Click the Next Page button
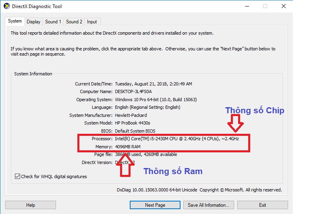The height and width of the screenshot is (214, 330). pyautogui.click(x=155, y=205)
